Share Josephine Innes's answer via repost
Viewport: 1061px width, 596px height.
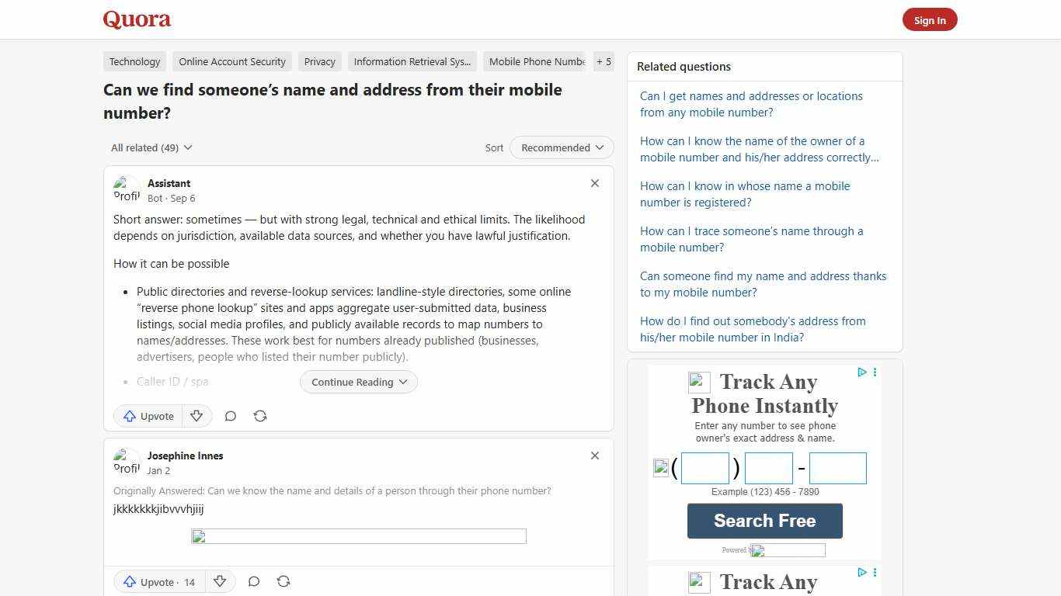click(x=284, y=581)
